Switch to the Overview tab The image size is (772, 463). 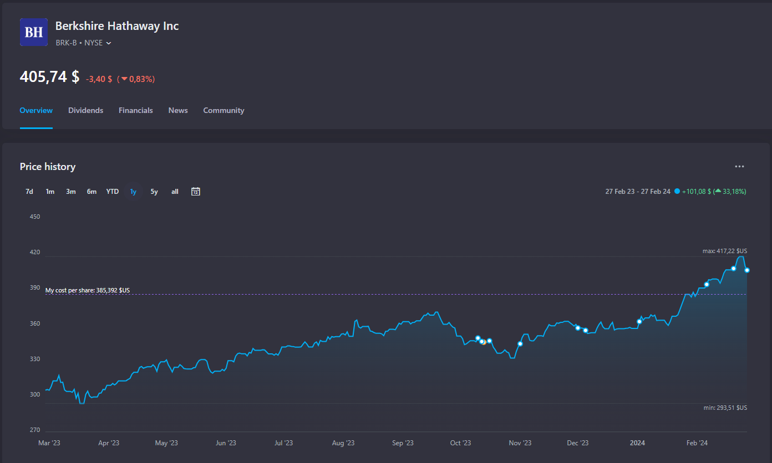tap(36, 110)
